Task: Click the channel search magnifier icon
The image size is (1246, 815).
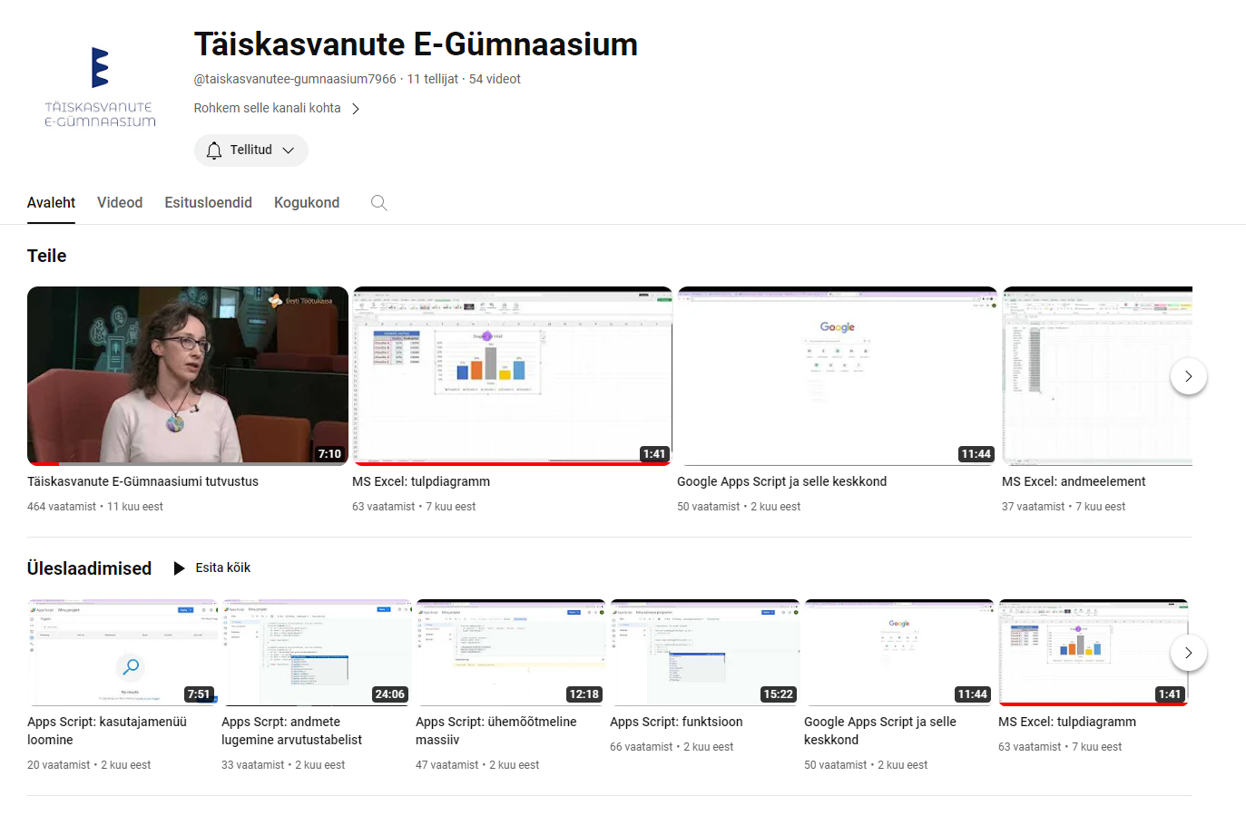Action: point(379,203)
